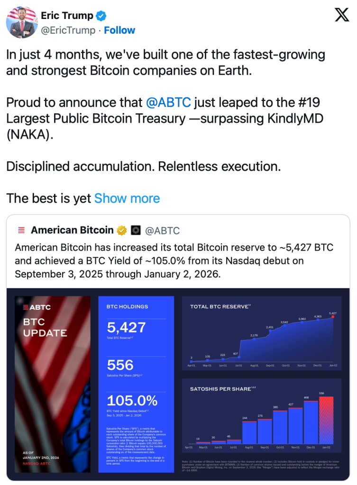The image size is (357, 485).
Task: Click the @ABTC handle in quoted tweet
Action: 162,231
